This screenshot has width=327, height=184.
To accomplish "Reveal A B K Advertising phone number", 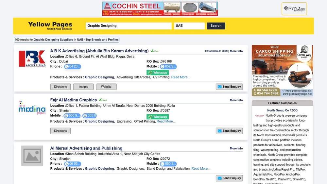I will [x=73, y=67].
